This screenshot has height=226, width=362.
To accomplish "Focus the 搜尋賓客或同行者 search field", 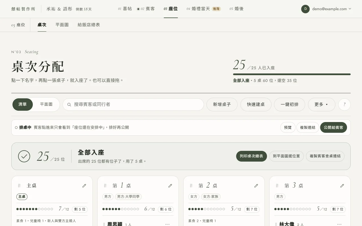I will [133, 105].
